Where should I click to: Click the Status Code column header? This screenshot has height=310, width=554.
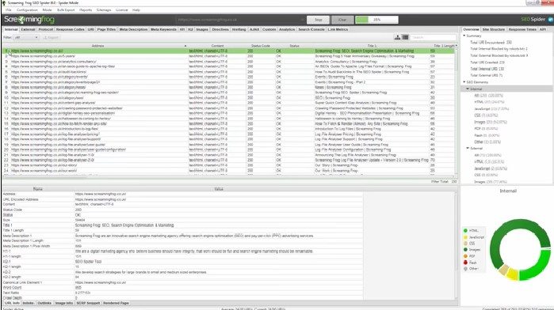tap(261, 46)
